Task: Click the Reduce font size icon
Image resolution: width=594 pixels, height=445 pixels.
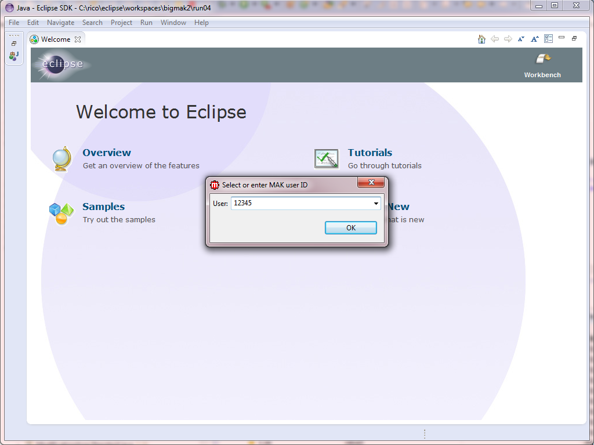Action: [521, 39]
